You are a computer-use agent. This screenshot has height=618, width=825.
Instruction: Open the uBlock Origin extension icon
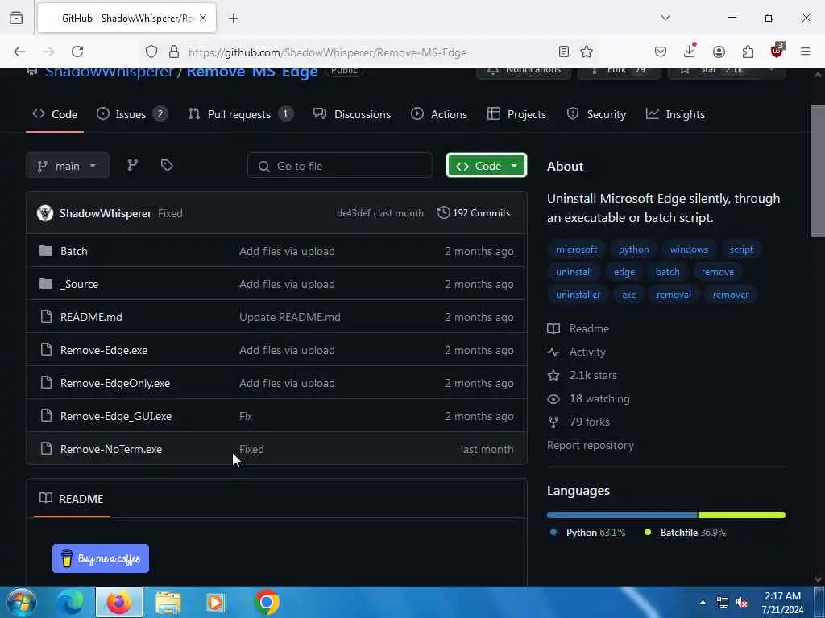pyautogui.click(x=777, y=51)
